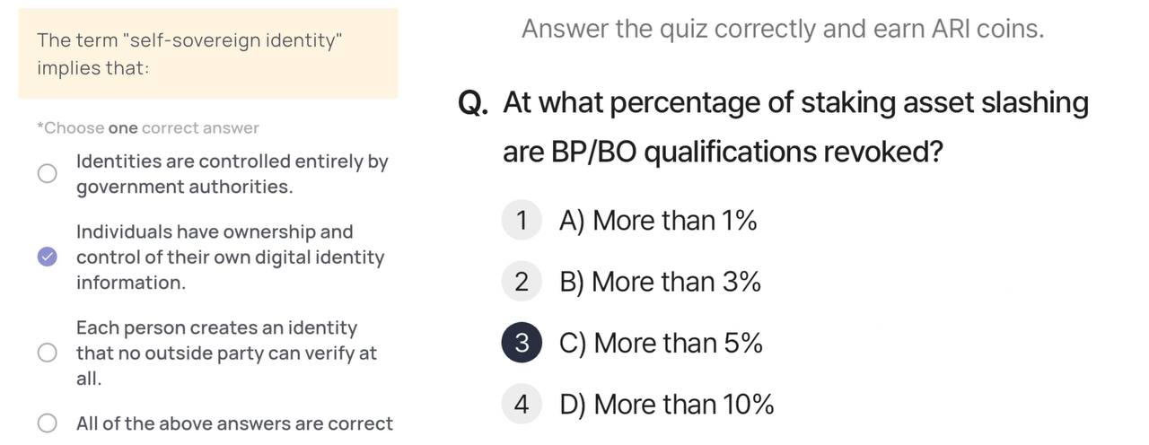Viewport: 1149px width, 445px height.
Task: Choose radio for no outside party verification
Action: pyautogui.click(x=48, y=353)
